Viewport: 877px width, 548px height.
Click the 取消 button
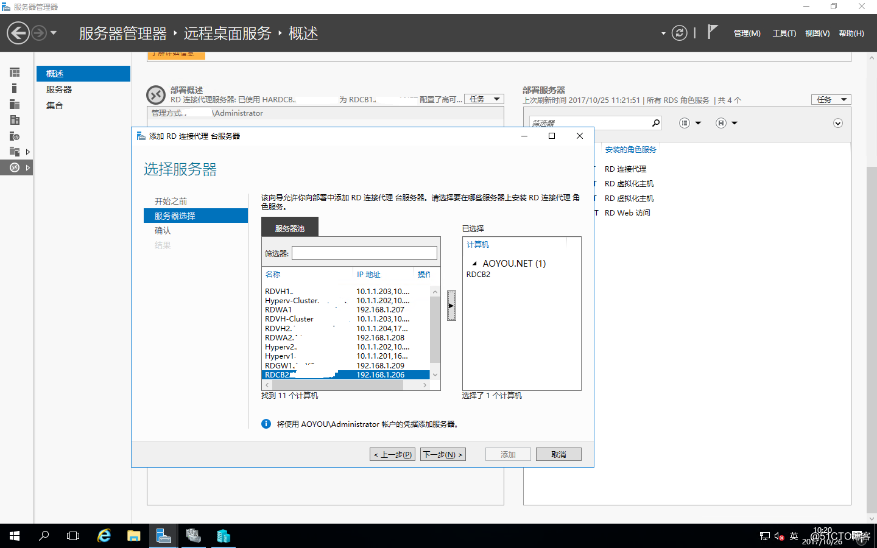(558, 454)
